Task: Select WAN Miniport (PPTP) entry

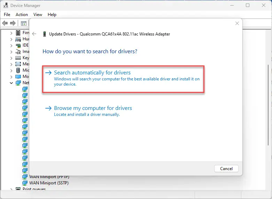Action: pos(49,177)
